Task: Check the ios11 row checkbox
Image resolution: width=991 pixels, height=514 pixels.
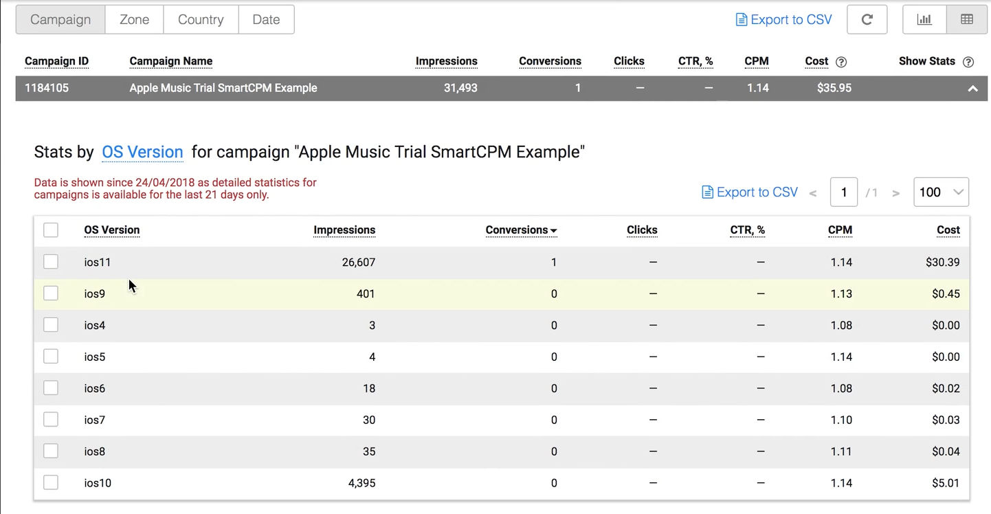Action: (x=51, y=262)
